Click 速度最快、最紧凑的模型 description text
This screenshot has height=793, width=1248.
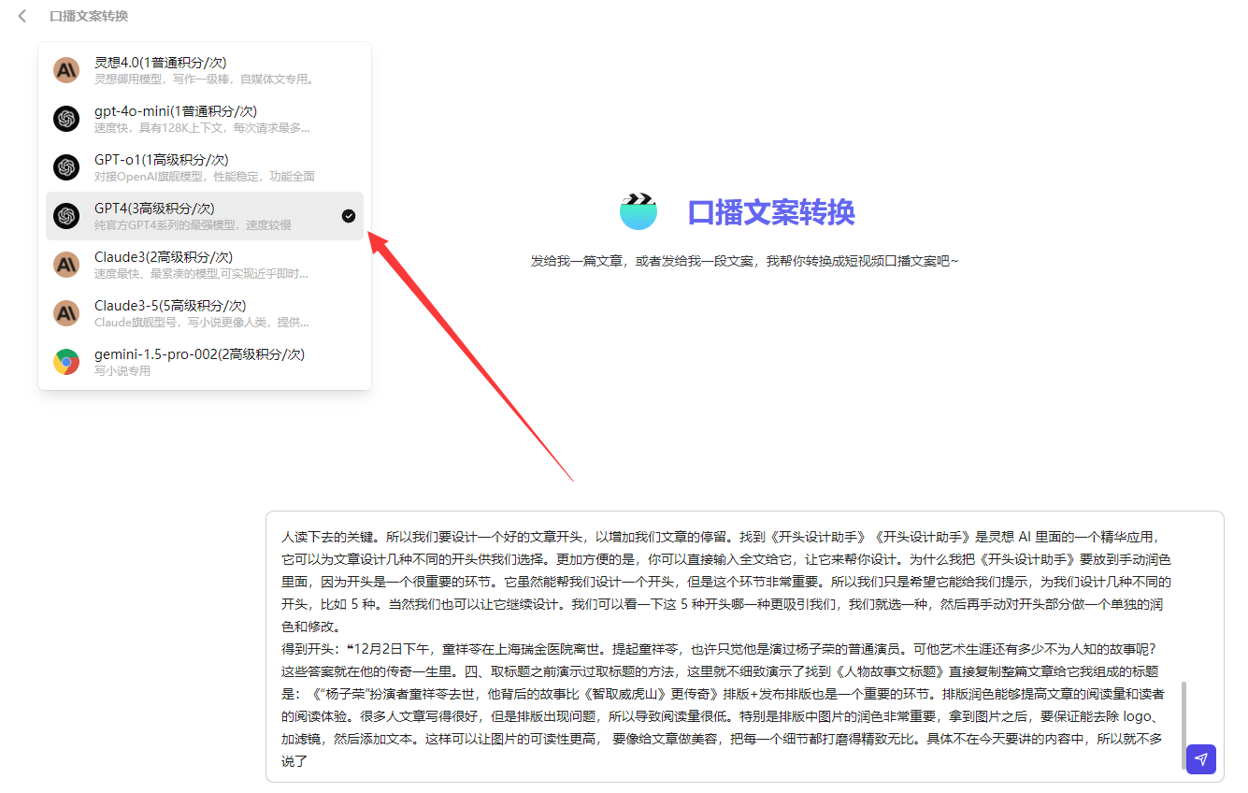pyautogui.click(x=202, y=274)
